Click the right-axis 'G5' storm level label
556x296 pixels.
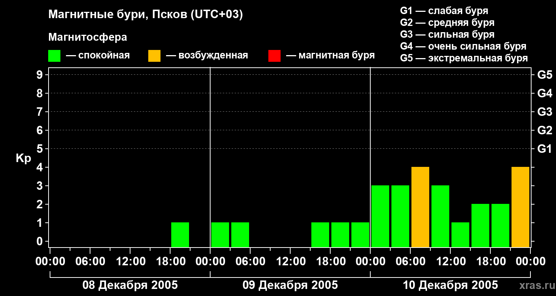(545, 75)
